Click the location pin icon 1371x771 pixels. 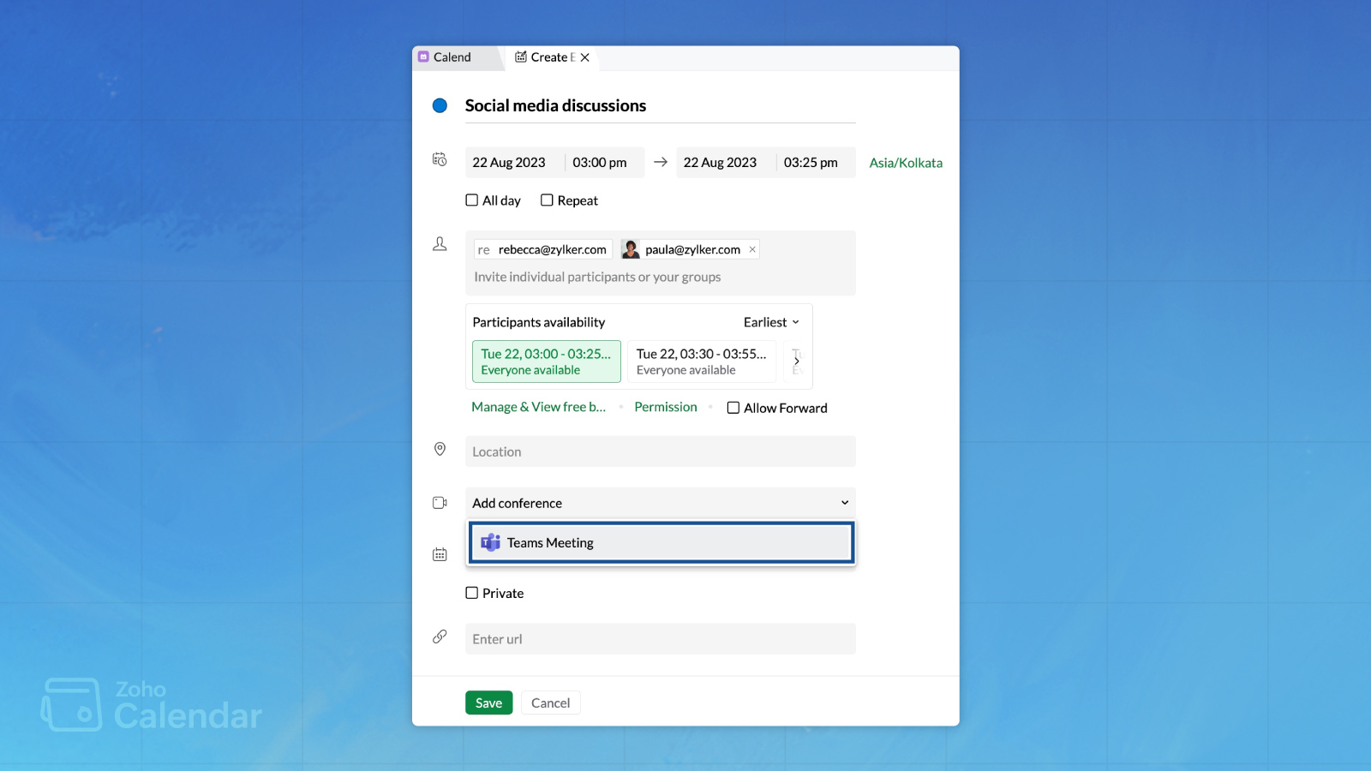(440, 449)
